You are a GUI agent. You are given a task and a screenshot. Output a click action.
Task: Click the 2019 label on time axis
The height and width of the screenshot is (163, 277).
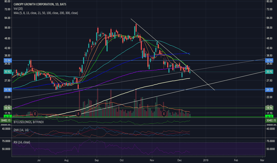(x=206, y=160)
